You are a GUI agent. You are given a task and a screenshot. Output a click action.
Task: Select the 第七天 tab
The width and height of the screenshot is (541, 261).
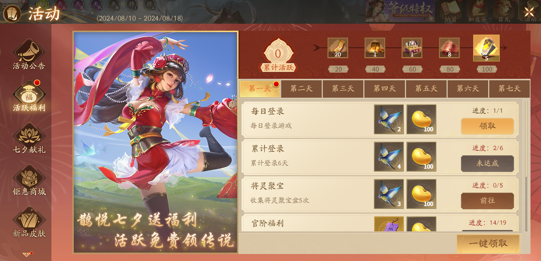(x=510, y=89)
